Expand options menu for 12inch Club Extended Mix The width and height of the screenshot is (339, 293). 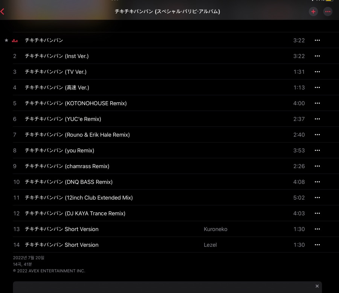pos(317,197)
